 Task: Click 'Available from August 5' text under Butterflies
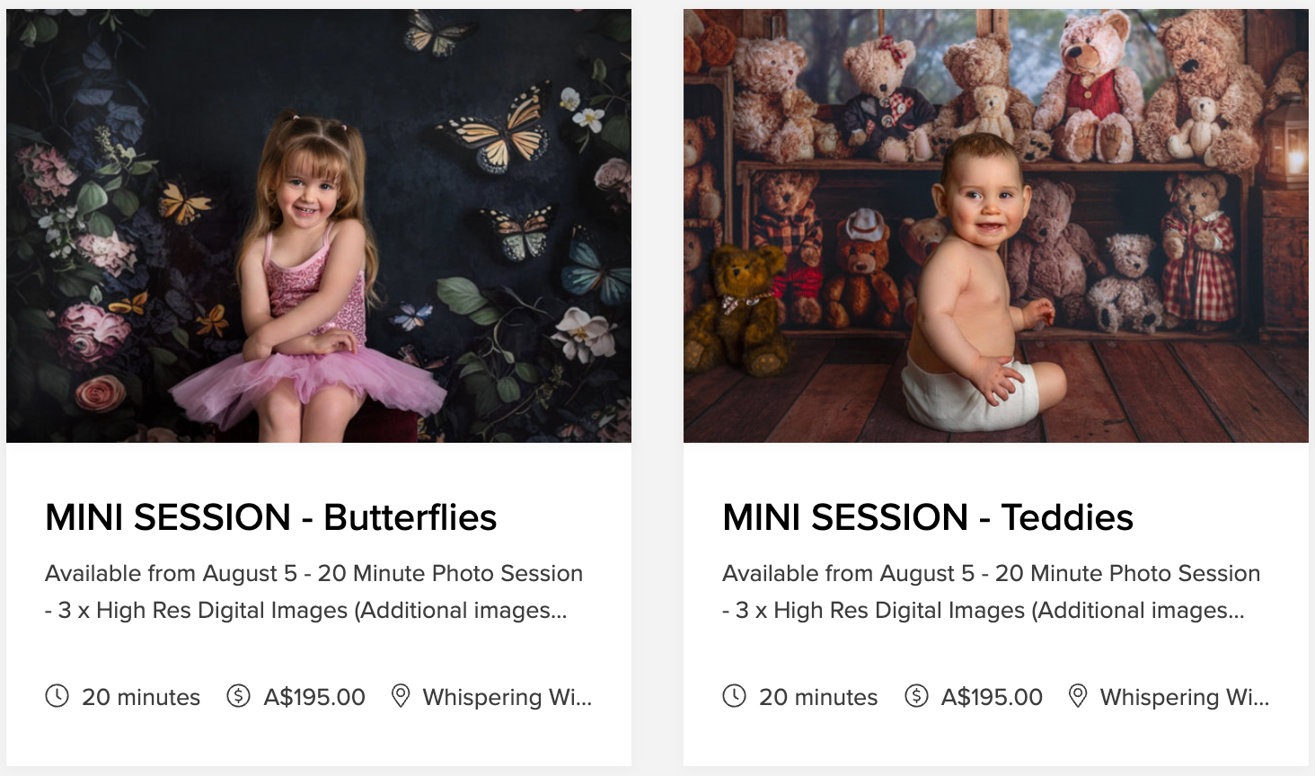[171, 573]
